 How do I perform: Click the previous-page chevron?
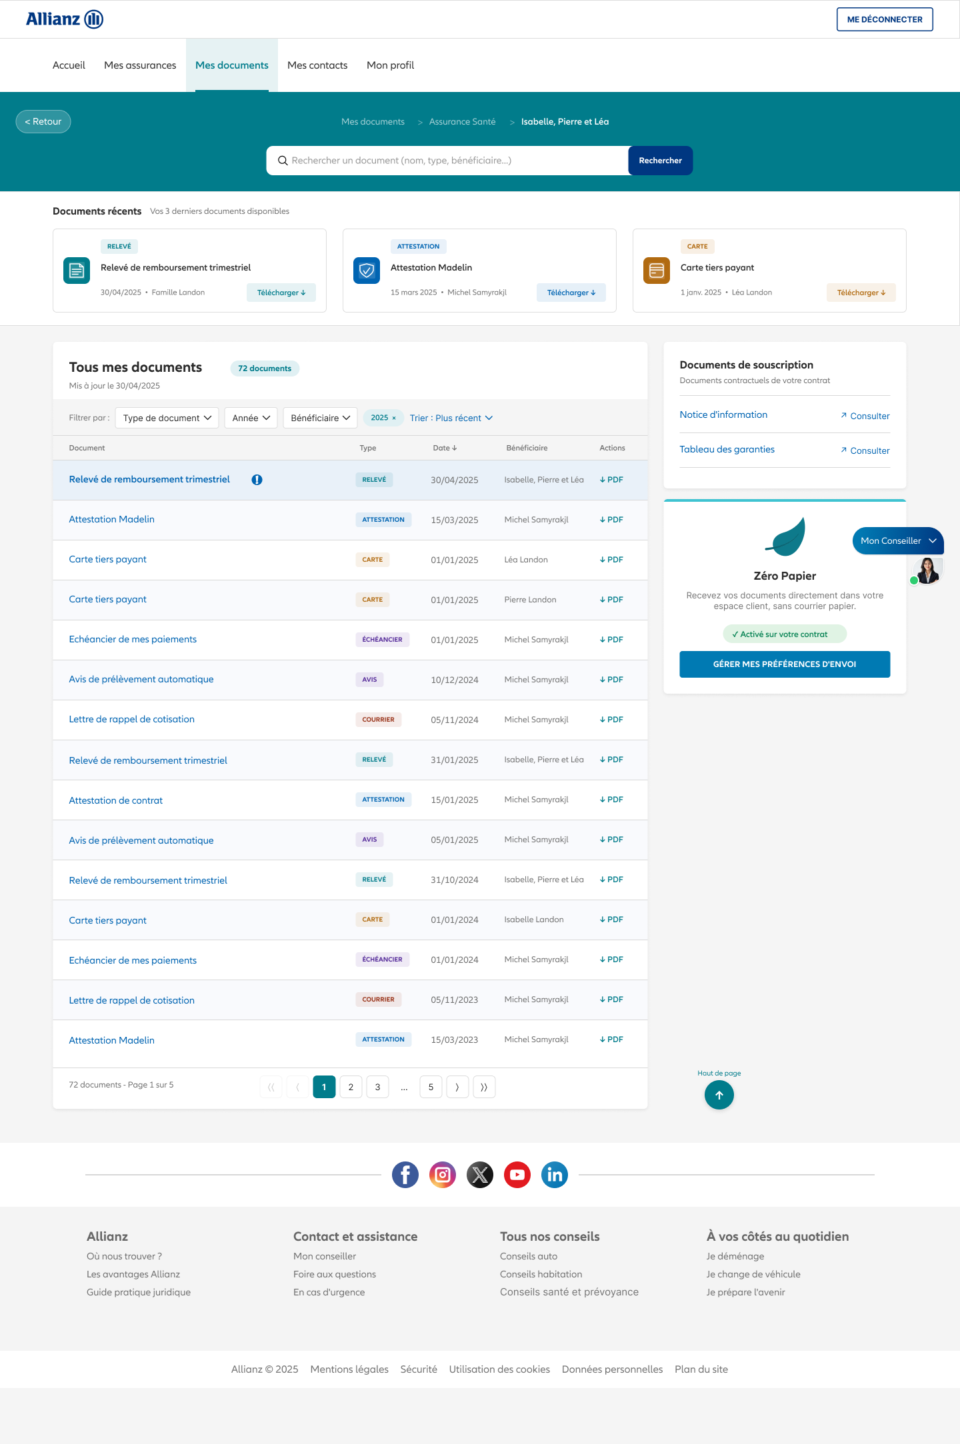pyautogui.click(x=297, y=1087)
